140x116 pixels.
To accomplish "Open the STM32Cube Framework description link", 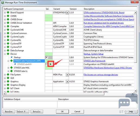I will pyautogui.click(x=94, y=61).
